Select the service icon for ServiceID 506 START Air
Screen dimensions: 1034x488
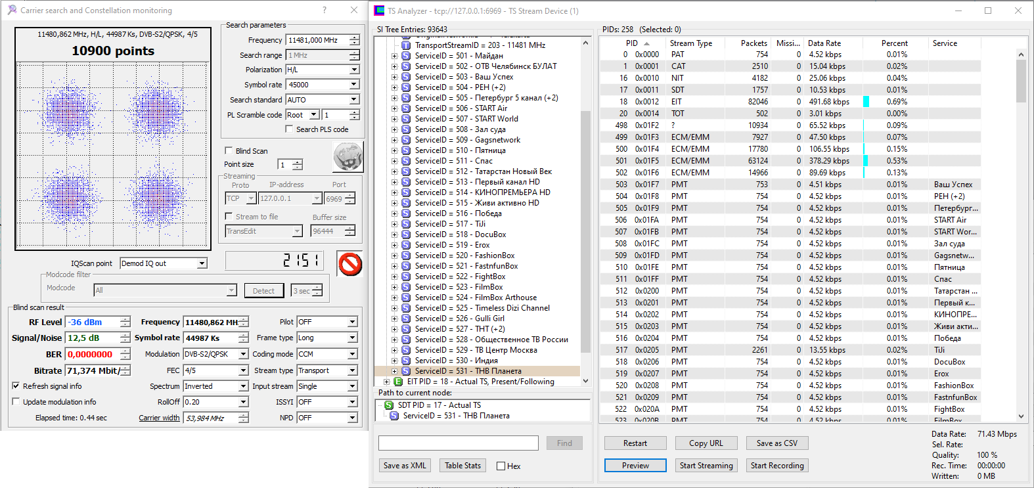(x=406, y=108)
